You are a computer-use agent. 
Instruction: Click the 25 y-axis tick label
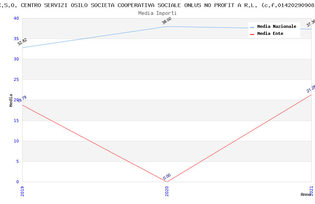[16, 80]
